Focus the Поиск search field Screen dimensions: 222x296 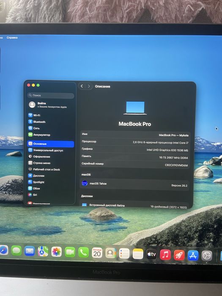pos(51,95)
